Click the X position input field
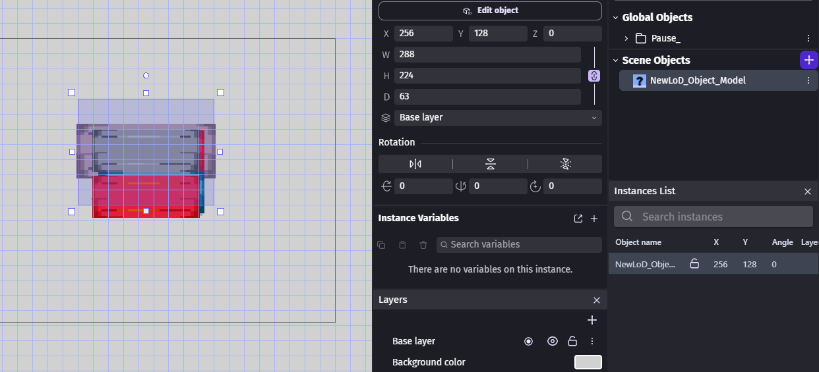 (x=423, y=33)
